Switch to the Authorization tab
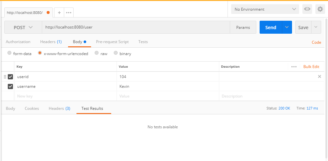 [x=18, y=42]
